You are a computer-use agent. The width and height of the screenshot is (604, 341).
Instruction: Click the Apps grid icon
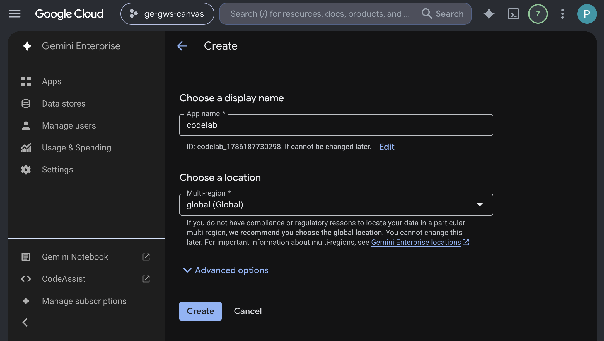coord(26,81)
